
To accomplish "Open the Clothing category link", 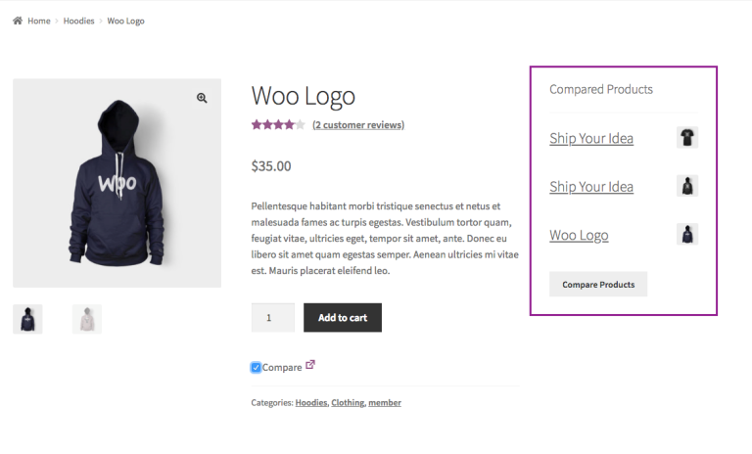I will click(x=347, y=402).
